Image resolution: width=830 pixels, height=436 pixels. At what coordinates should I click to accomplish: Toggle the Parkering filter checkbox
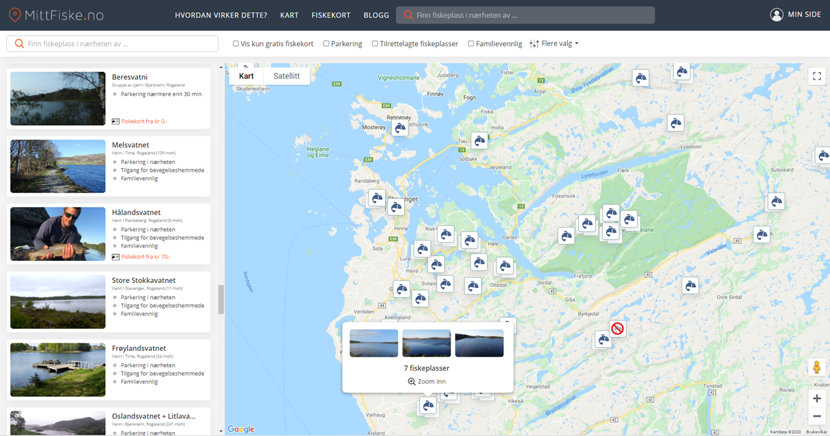tap(326, 43)
